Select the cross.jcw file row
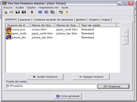The width and height of the screenshot is (137, 102). tap(63, 29)
